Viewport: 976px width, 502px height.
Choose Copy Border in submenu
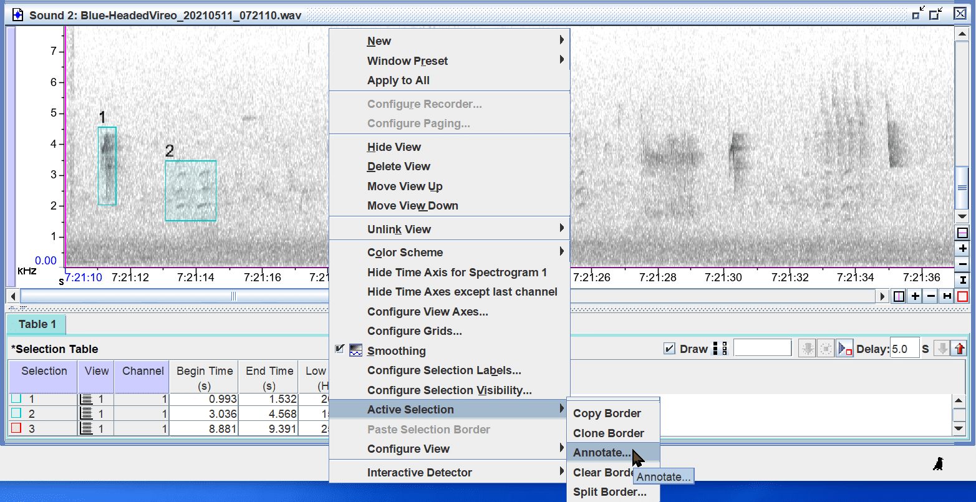[612, 413]
